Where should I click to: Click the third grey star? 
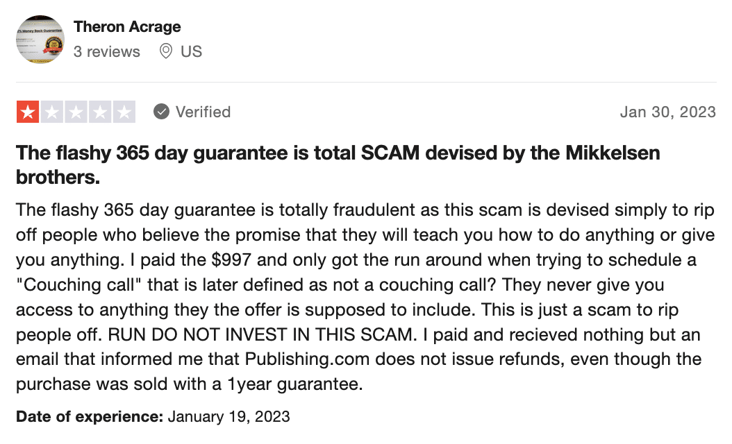pos(76,112)
